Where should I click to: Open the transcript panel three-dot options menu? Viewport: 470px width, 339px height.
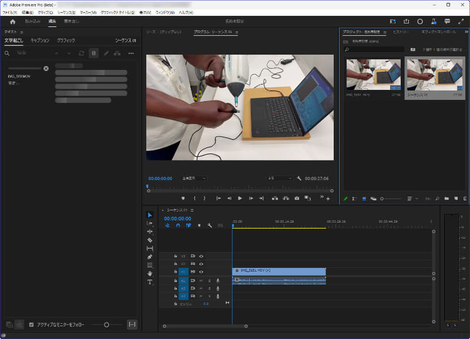coord(132,53)
